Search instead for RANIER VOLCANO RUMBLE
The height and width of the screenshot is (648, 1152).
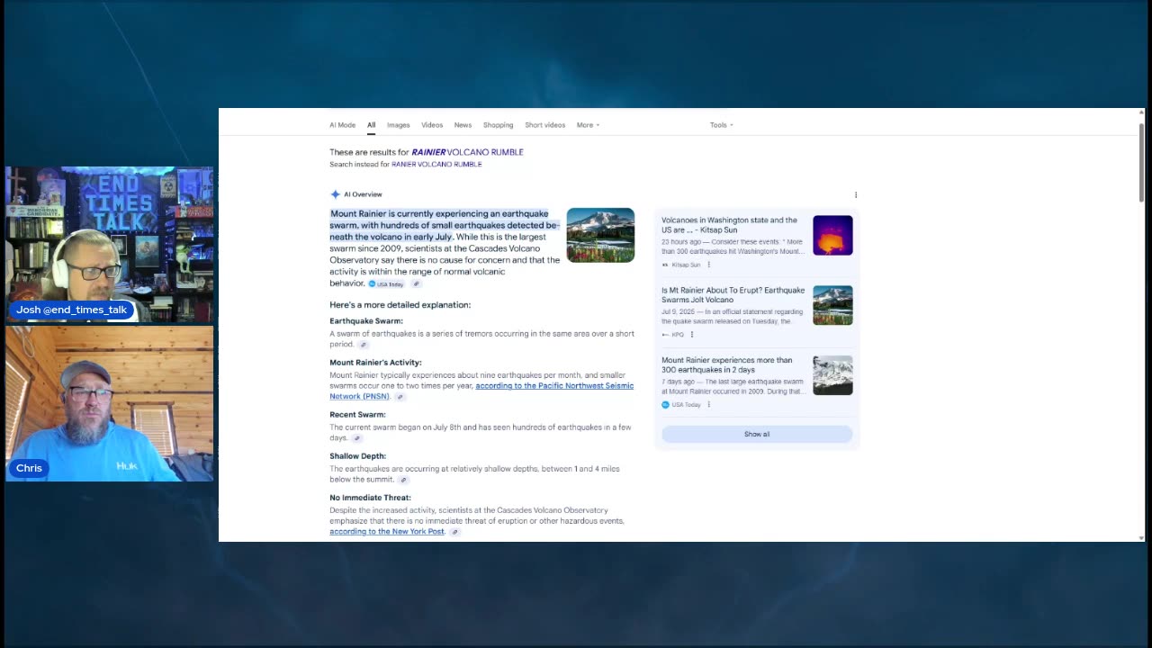(x=436, y=165)
